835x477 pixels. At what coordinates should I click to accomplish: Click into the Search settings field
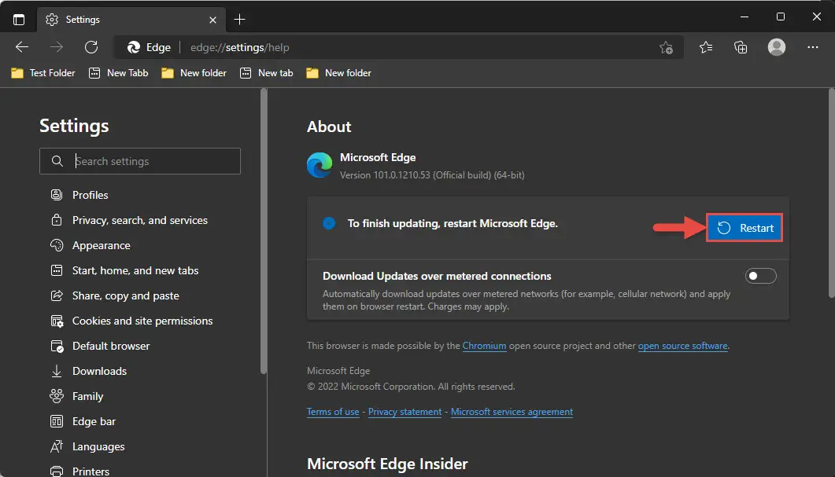point(140,161)
